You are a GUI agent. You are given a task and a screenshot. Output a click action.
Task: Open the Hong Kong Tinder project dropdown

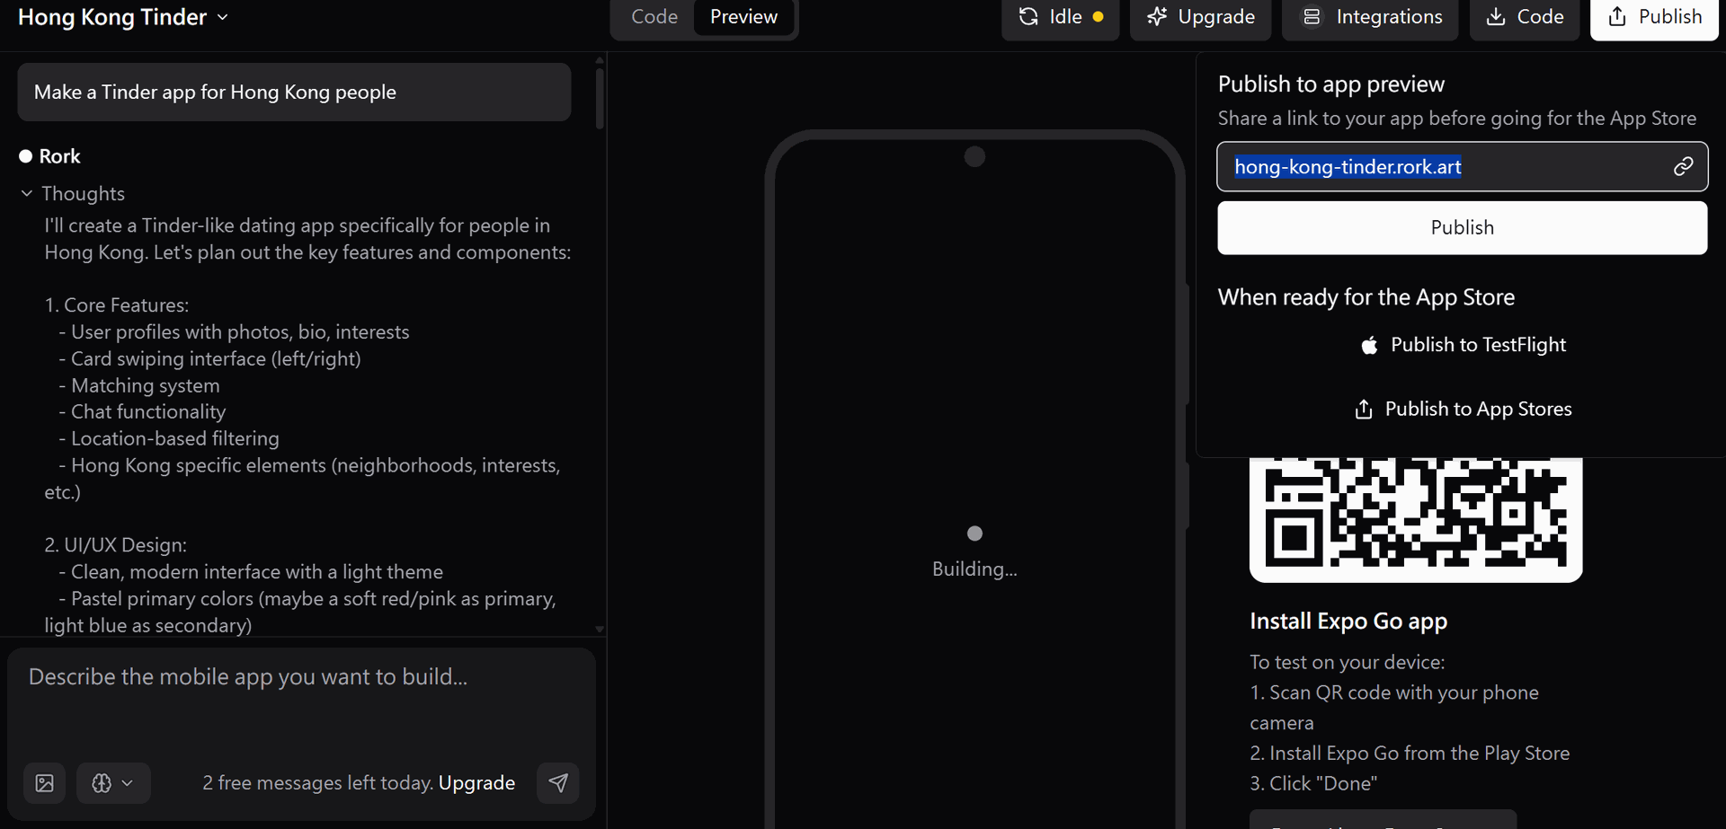coord(123,17)
